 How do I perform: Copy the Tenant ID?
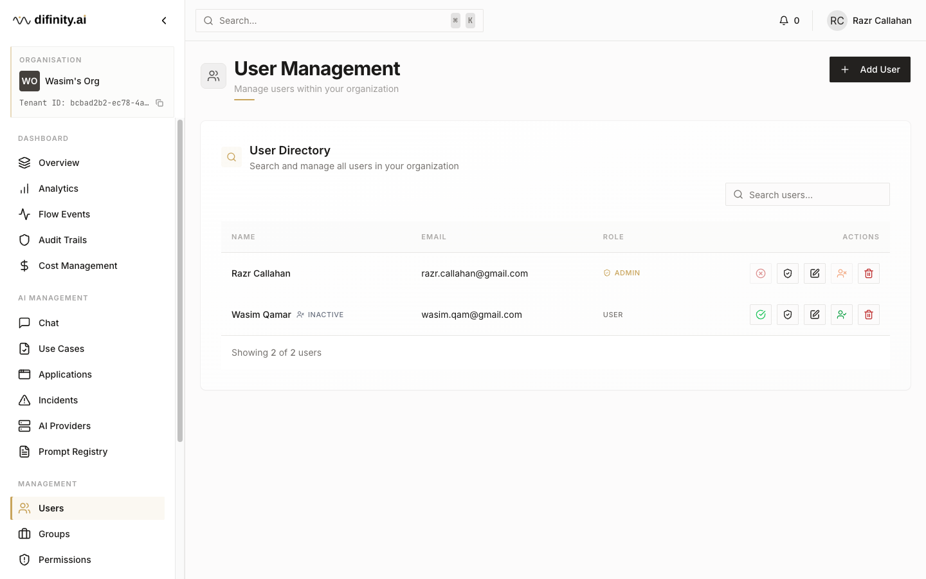pyautogui.click(x=159, y=103)
